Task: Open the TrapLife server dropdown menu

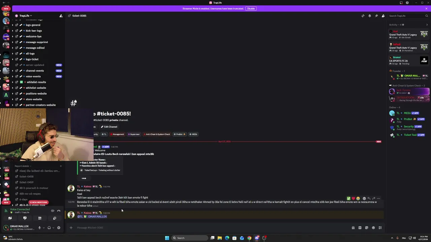Action: [x=25, y=16]
